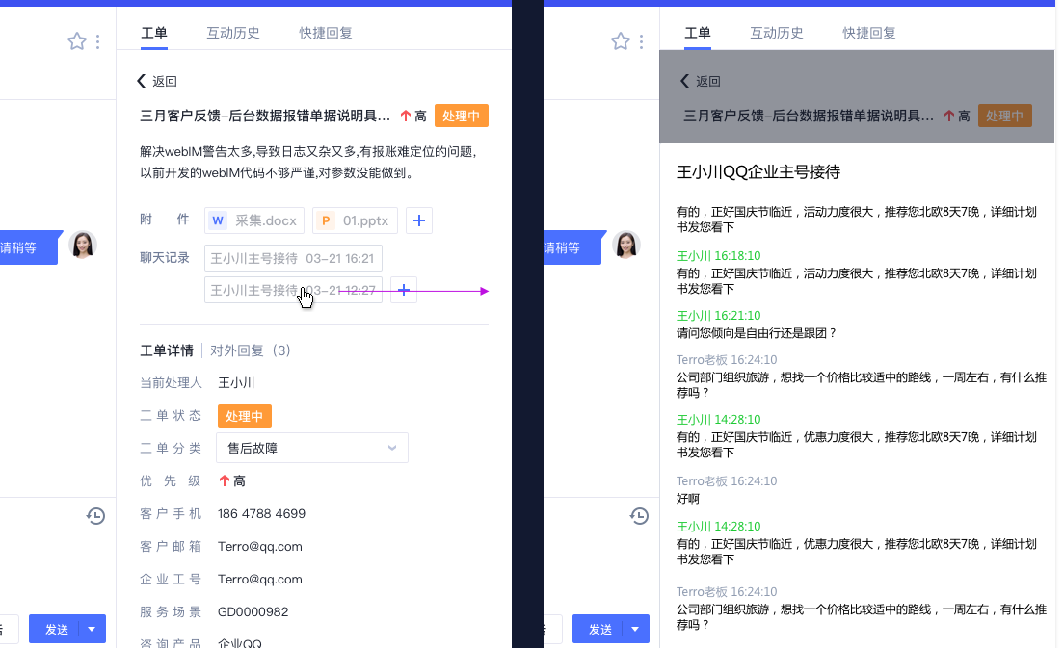The image size is (1064, 648).
Task: Select the 对外回复 (3) tab
Action: click(x=251, y=350)
